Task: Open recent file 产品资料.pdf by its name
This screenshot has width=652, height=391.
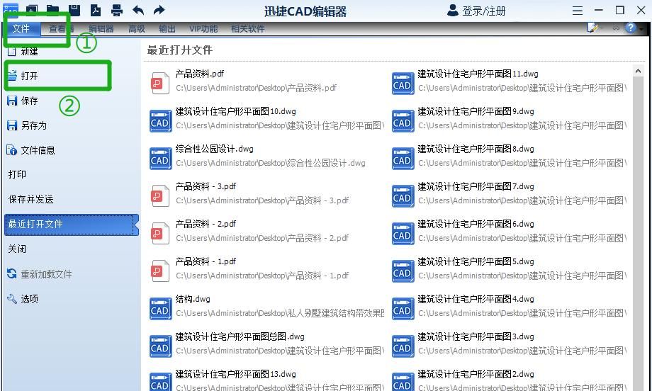Action: [x=200, y=74]
